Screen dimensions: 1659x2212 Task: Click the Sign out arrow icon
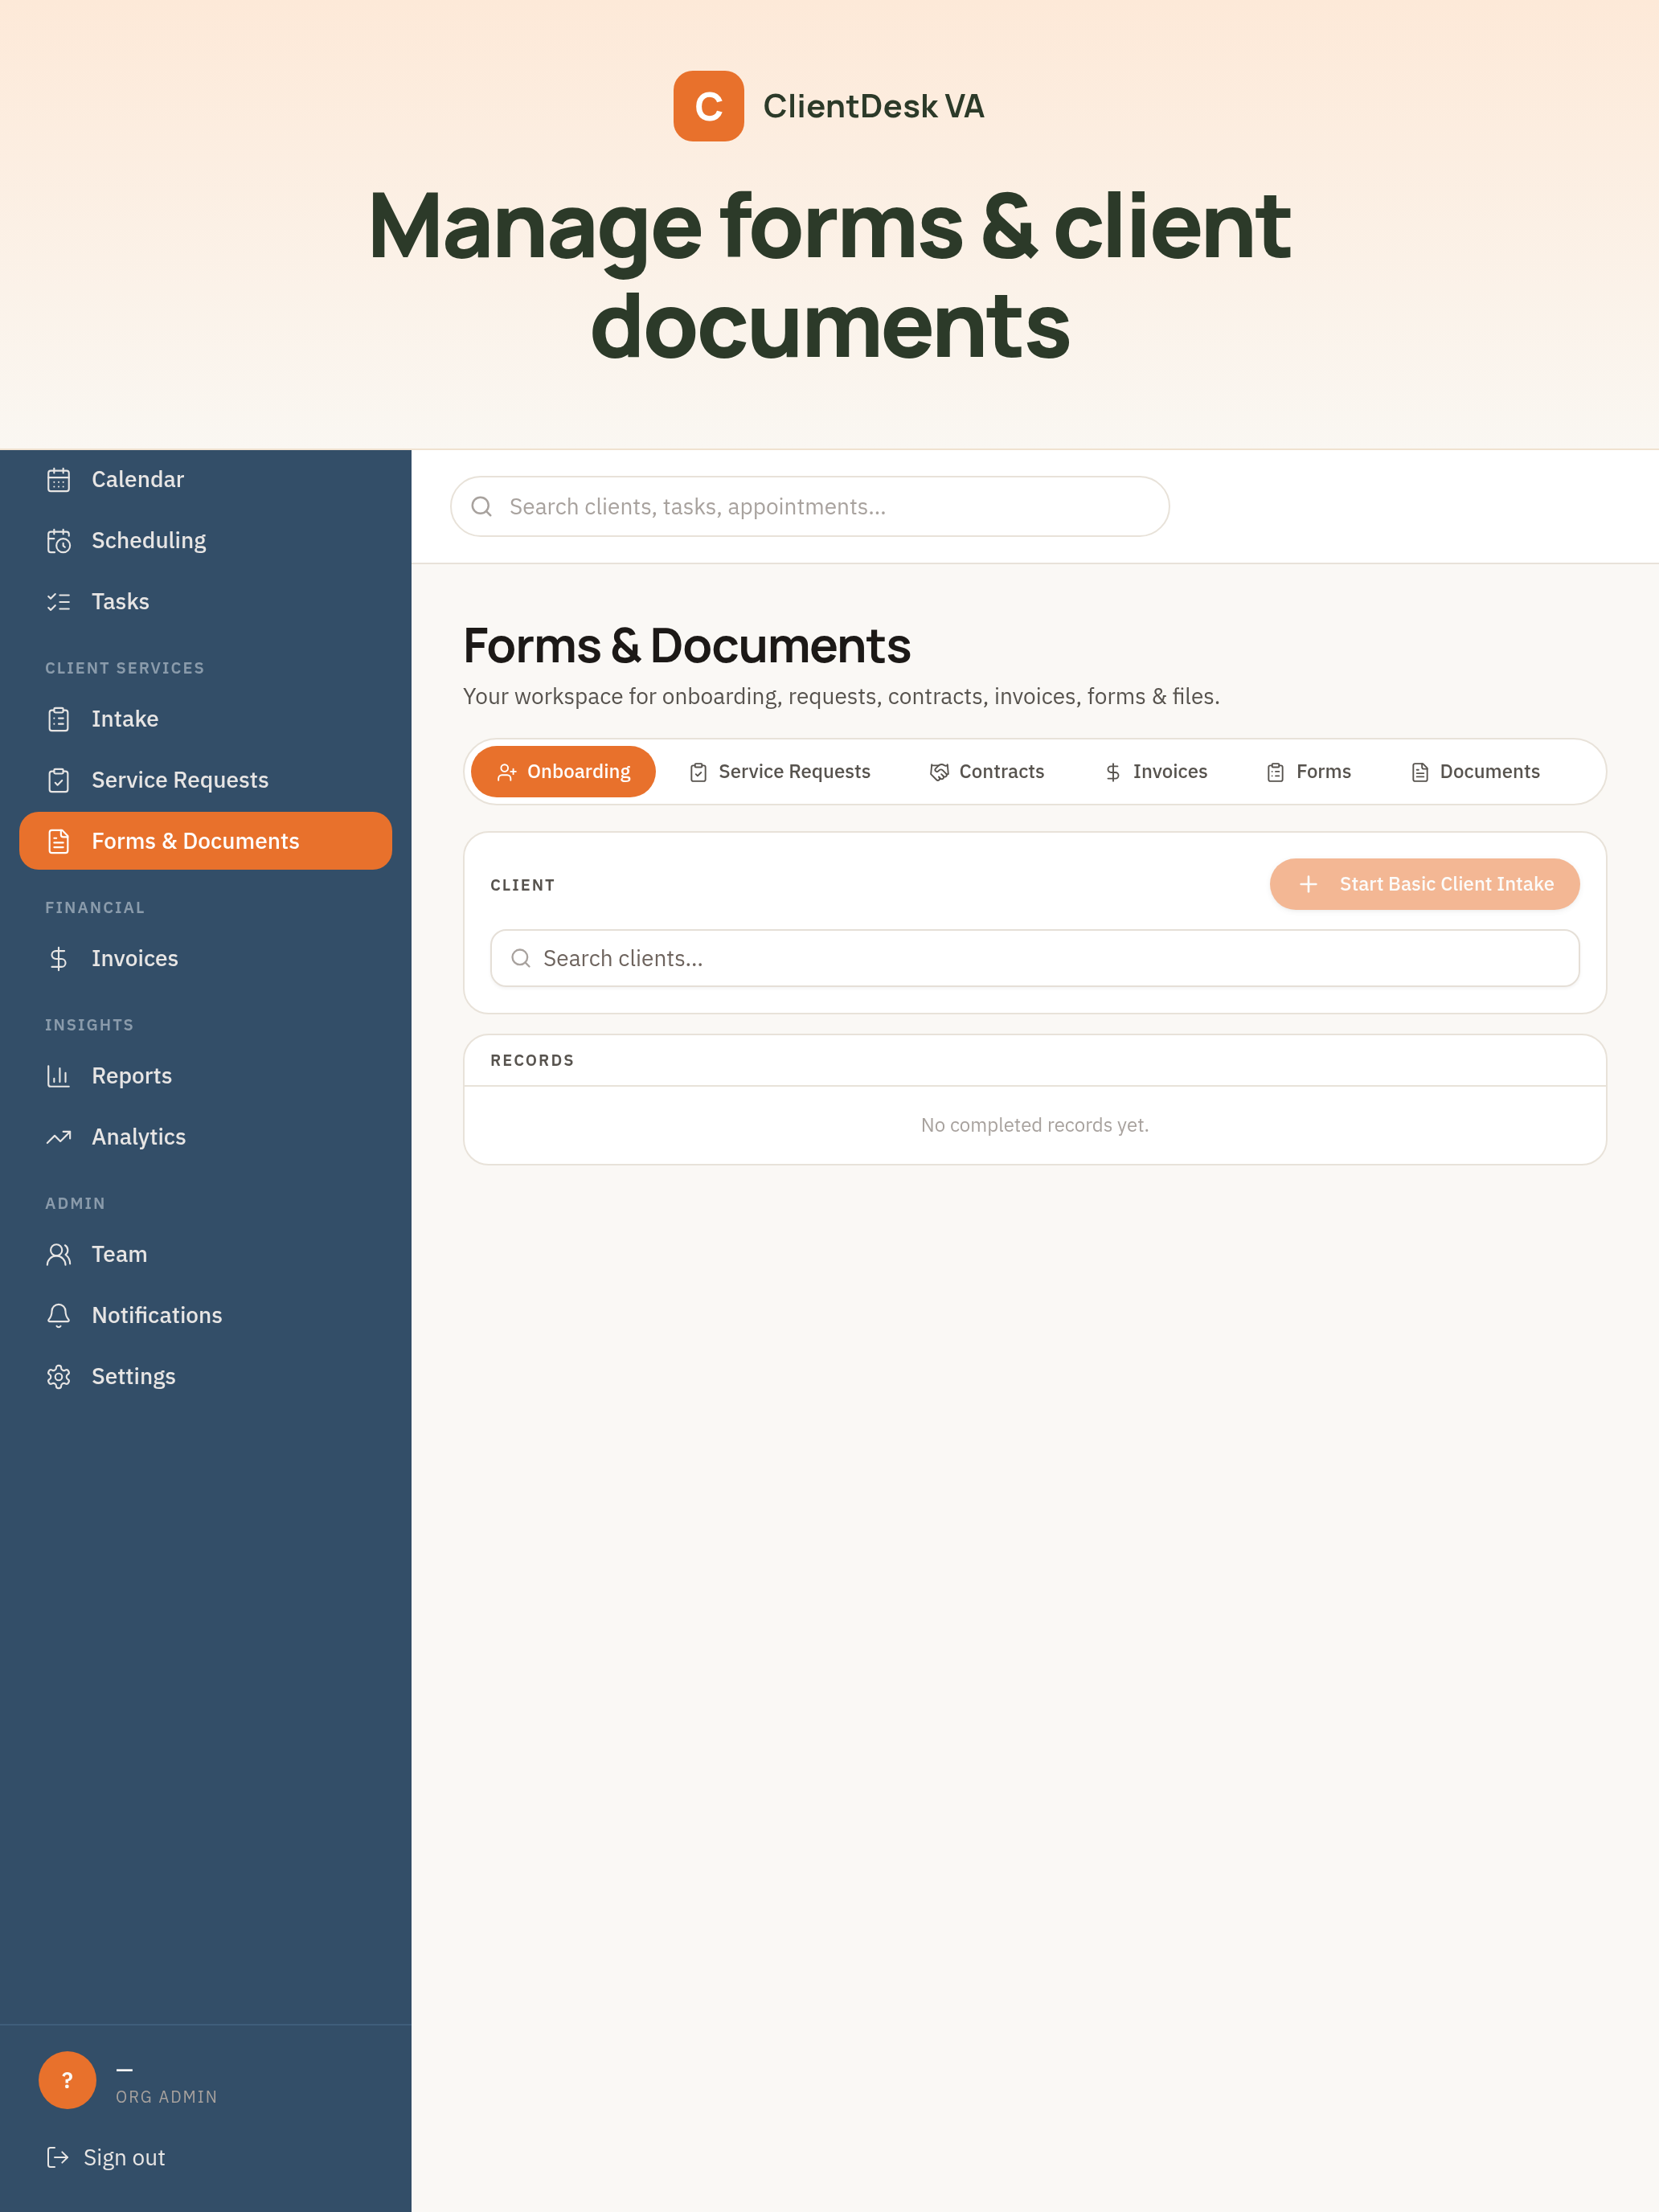click(x=58, y=2157)
